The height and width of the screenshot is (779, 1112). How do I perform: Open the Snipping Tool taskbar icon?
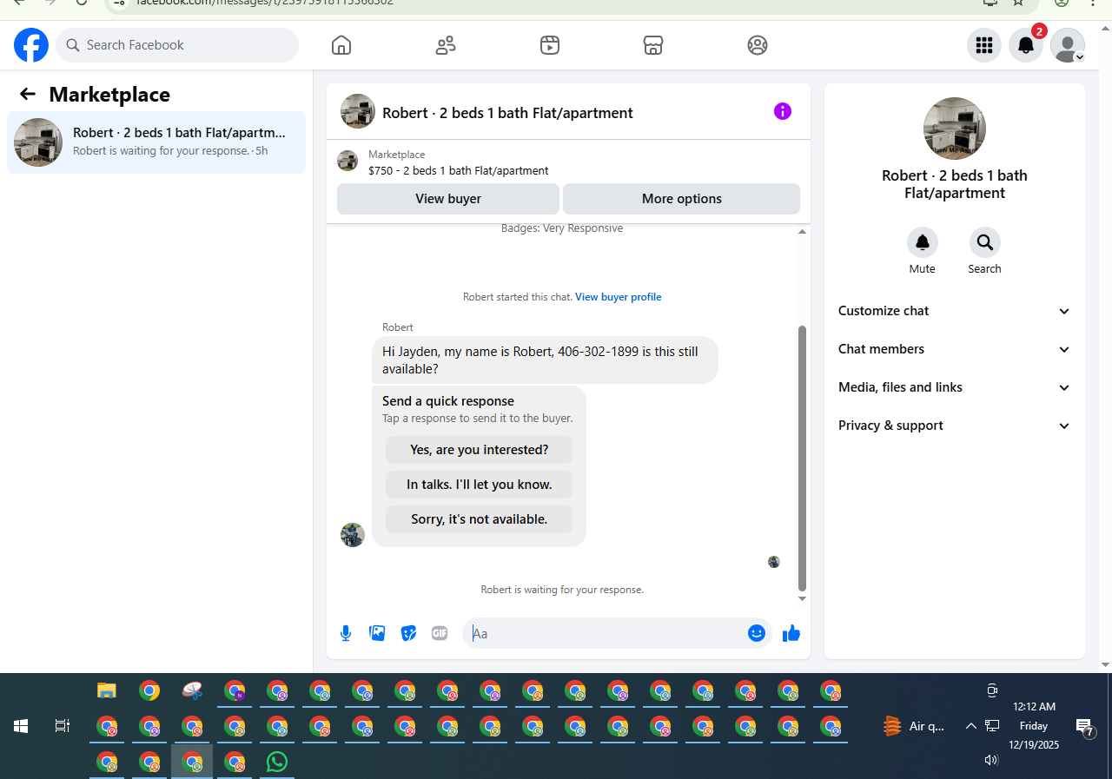[x=192, y=691]
